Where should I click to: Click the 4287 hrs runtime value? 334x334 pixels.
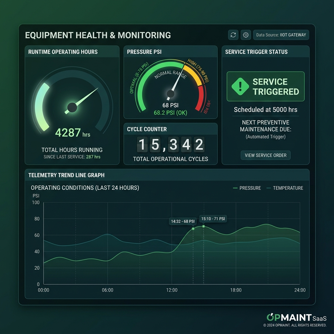(73, 133)
